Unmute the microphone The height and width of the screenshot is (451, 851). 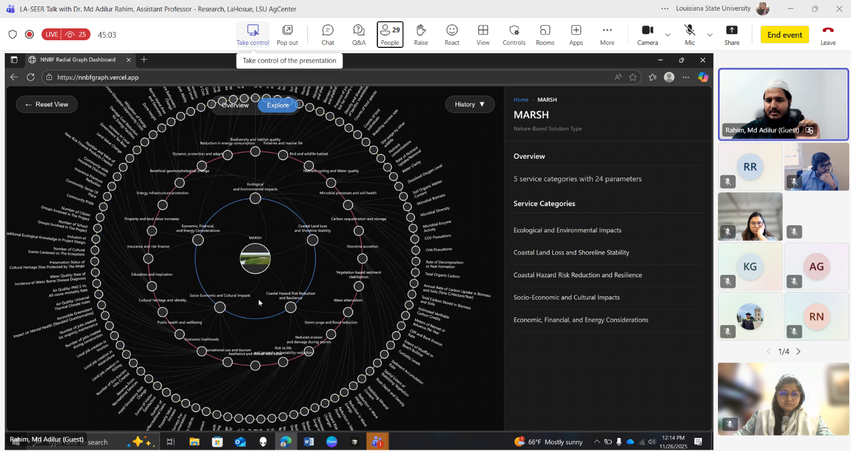pos(690,34)
